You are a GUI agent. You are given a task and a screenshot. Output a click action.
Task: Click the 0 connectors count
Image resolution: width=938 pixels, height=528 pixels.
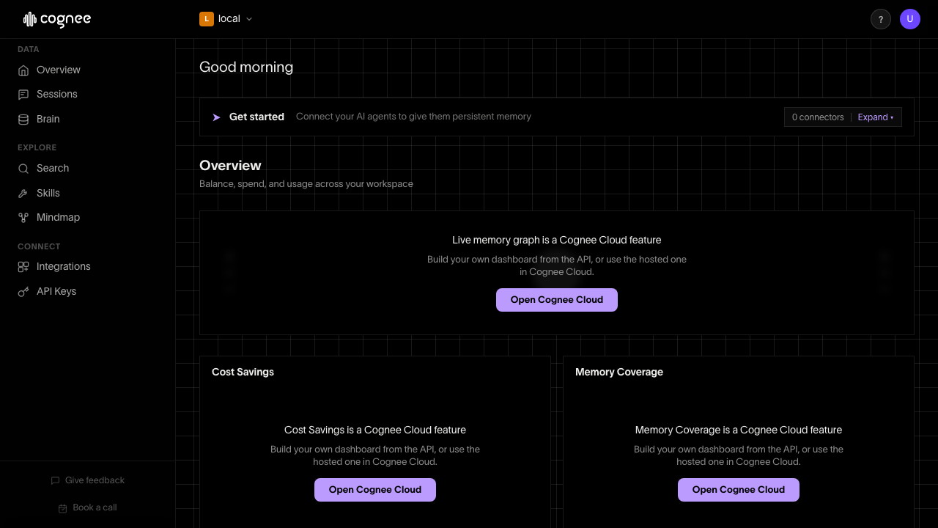[818, 117]
